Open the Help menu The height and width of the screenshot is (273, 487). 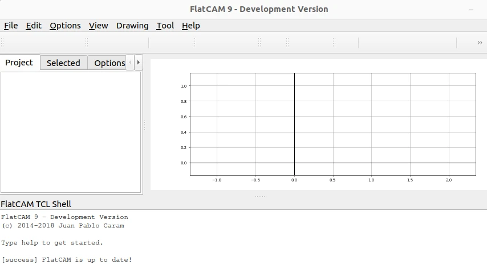tap(190, 26)
